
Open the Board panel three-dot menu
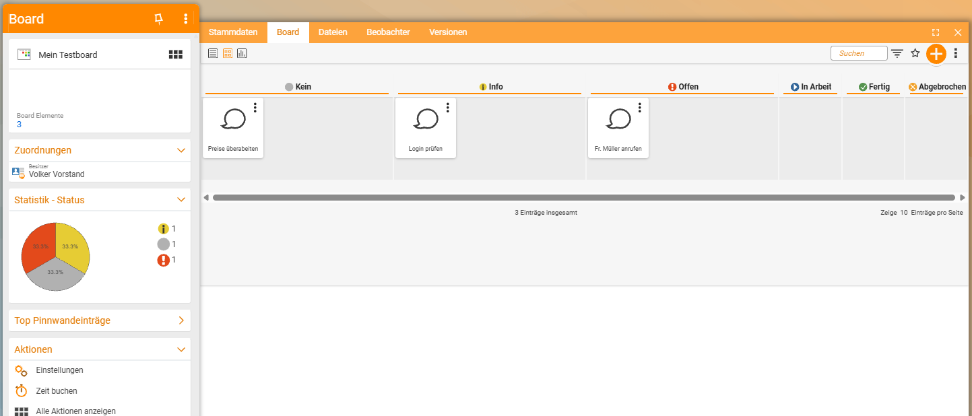186,19
